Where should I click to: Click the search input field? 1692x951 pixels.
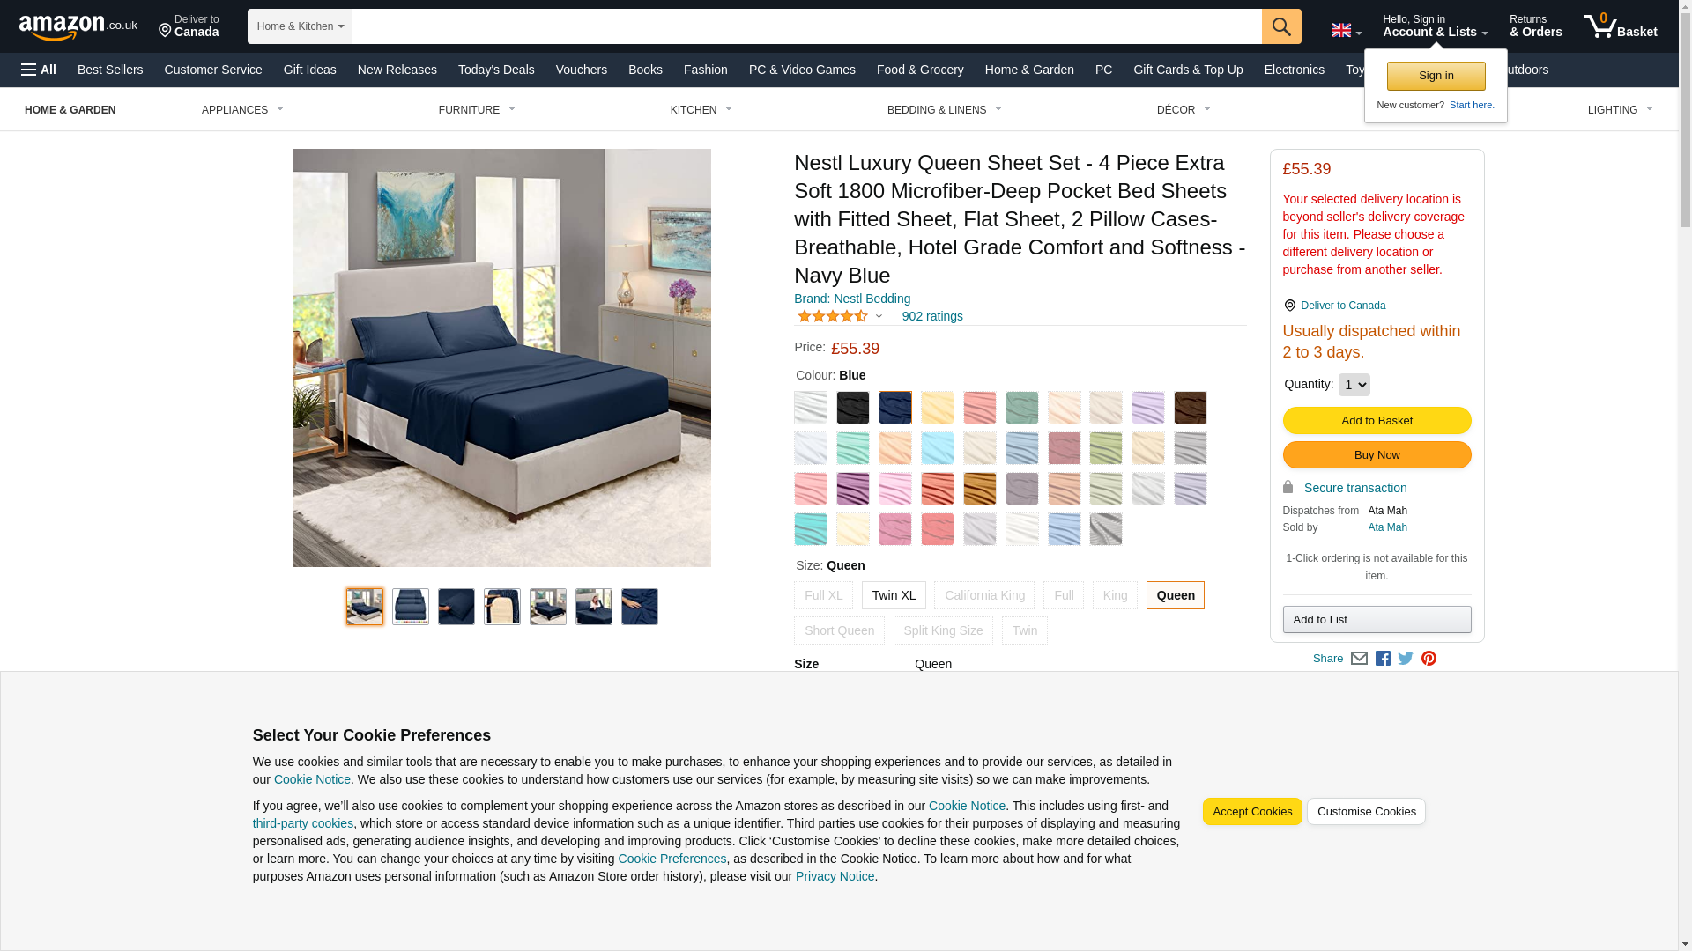coord(806,26)
